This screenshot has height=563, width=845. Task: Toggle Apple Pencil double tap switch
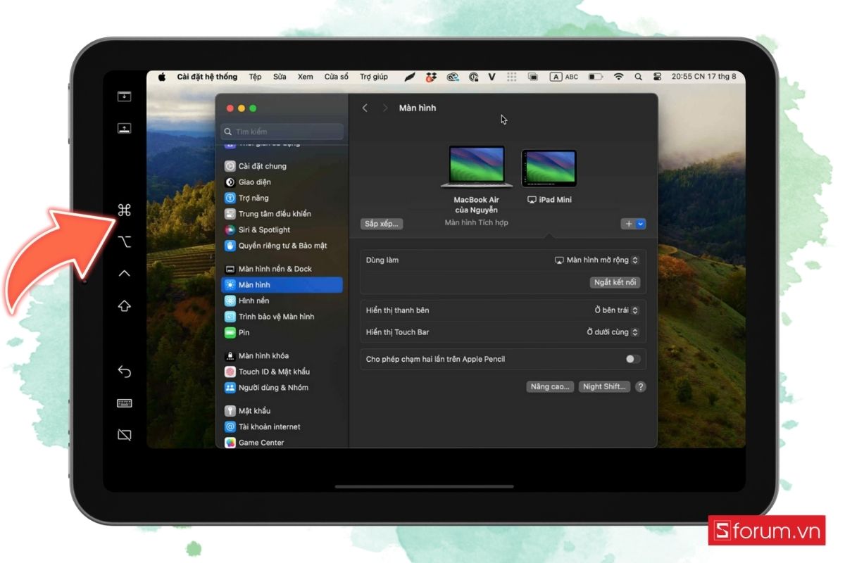633,359
